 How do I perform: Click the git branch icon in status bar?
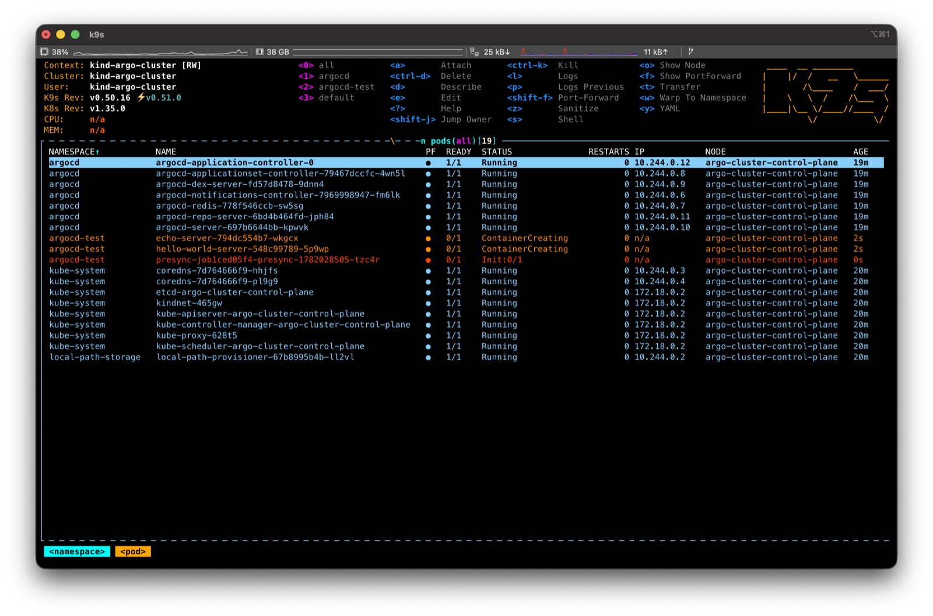(690, 52)
